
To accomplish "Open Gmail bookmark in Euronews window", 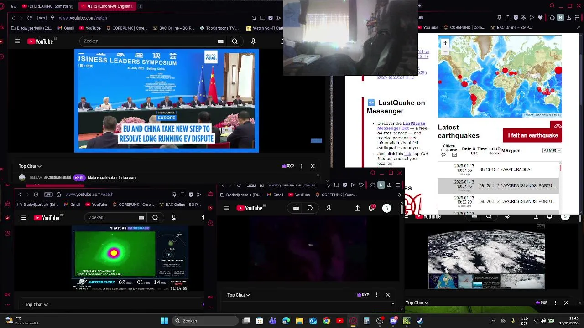I will pyautogui.click(x=66, y=28).
